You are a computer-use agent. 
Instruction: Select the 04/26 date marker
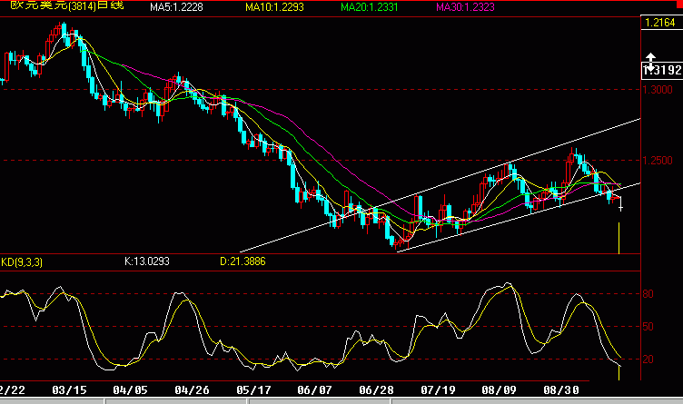[x=193, y=390]
